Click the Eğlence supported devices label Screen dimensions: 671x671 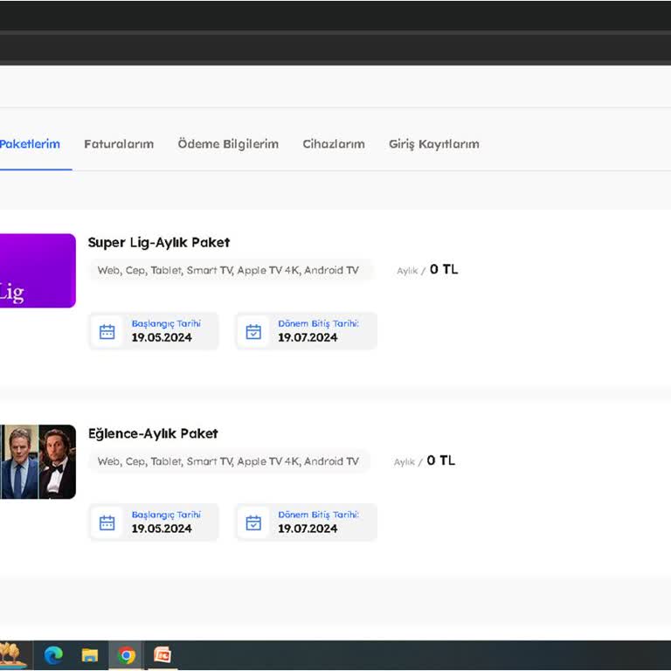point(228,461)
